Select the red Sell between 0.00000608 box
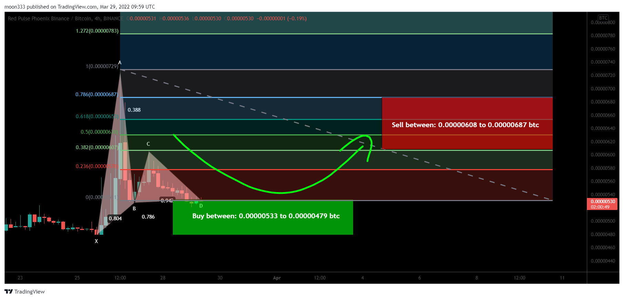This screenshot has height=299, width=624. [467, 123]
